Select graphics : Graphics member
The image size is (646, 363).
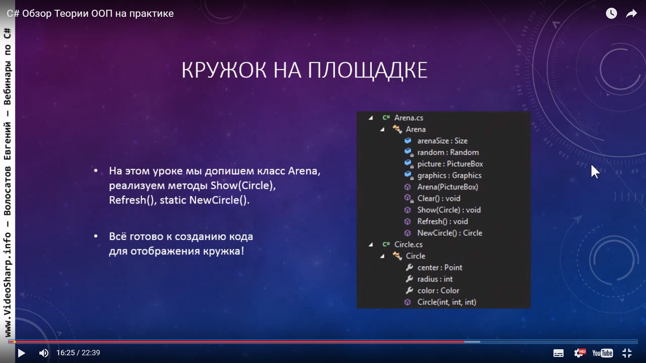coord(449,175)
